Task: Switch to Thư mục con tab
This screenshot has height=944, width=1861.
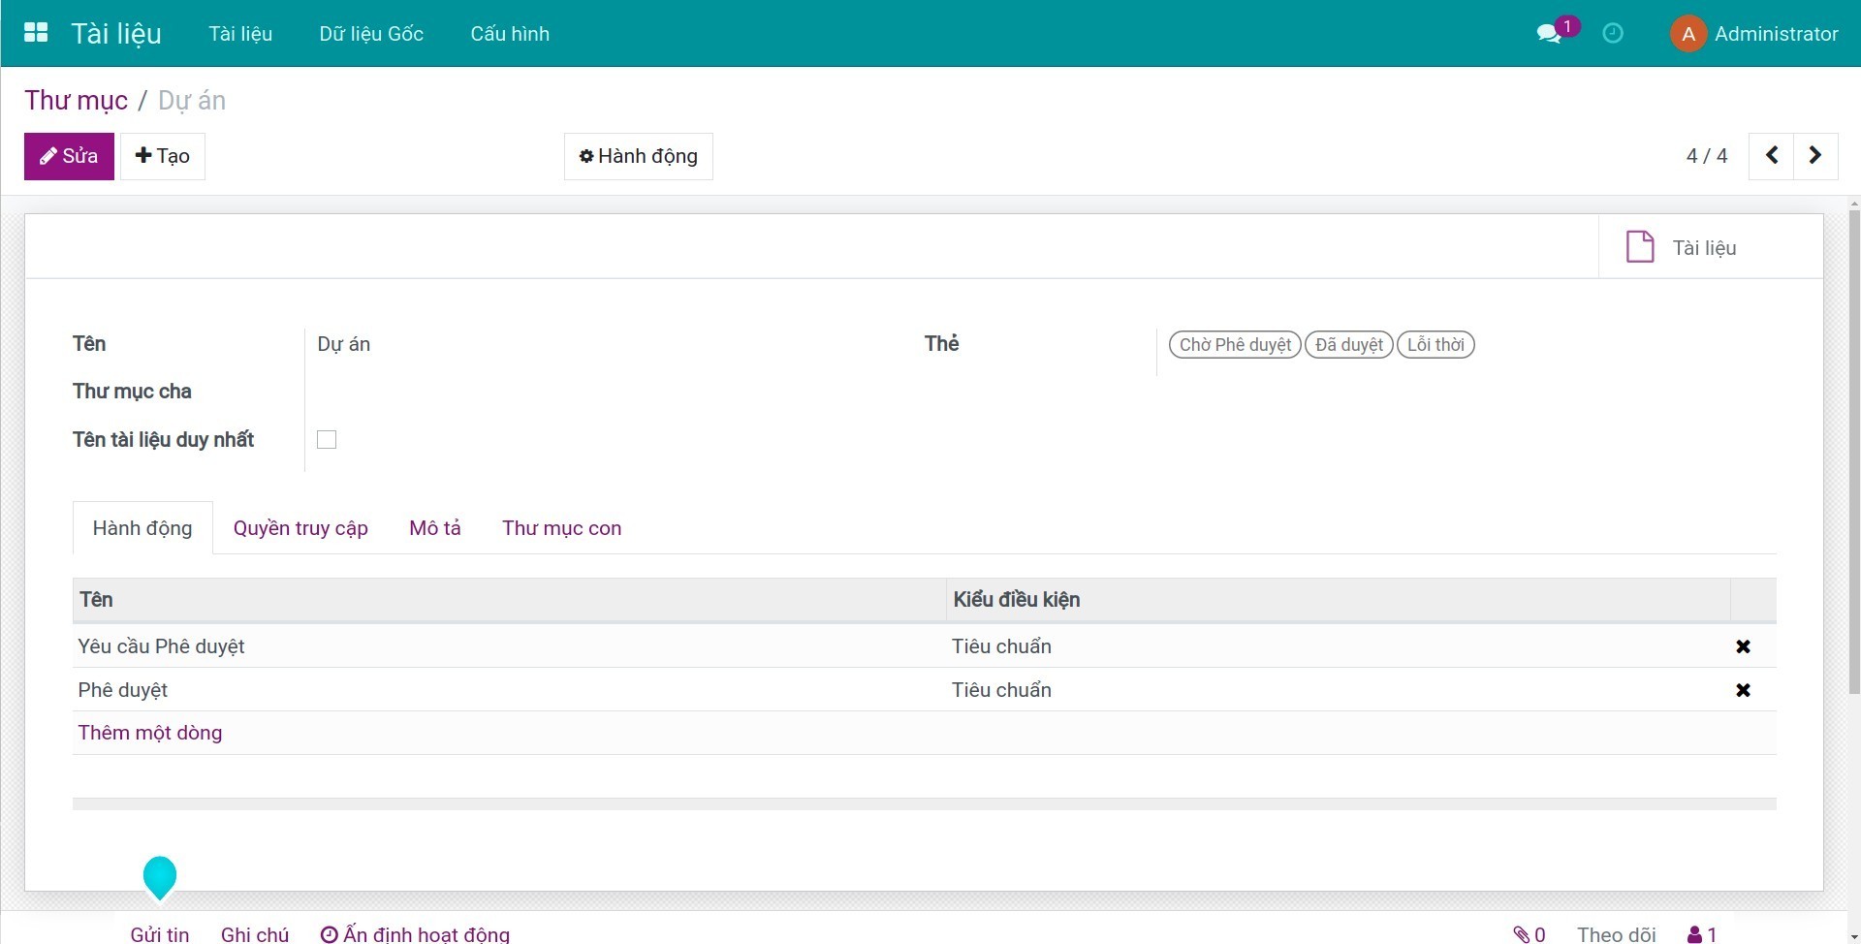Action: click(x=561, y=528)
